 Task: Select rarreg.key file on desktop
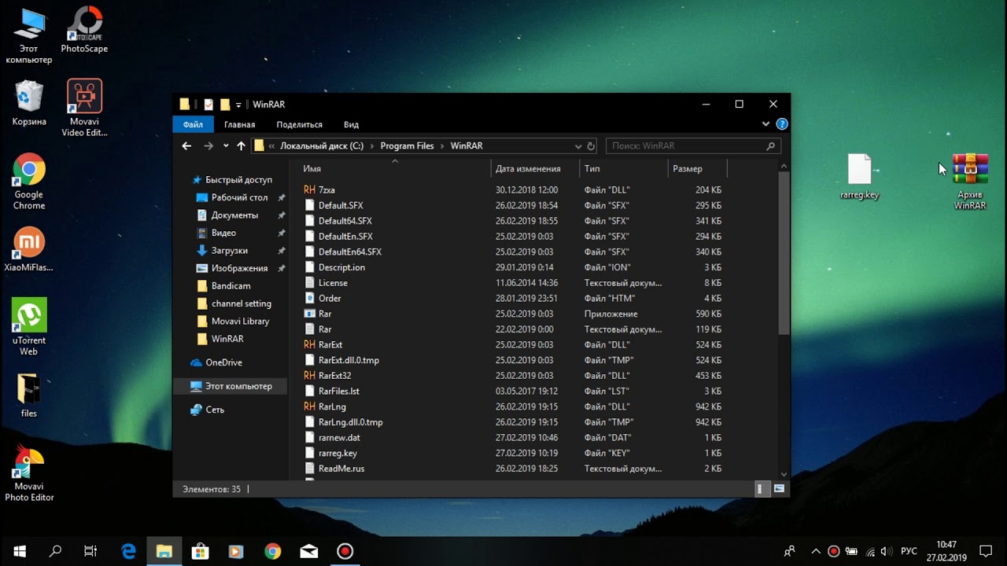coord(859,176)
